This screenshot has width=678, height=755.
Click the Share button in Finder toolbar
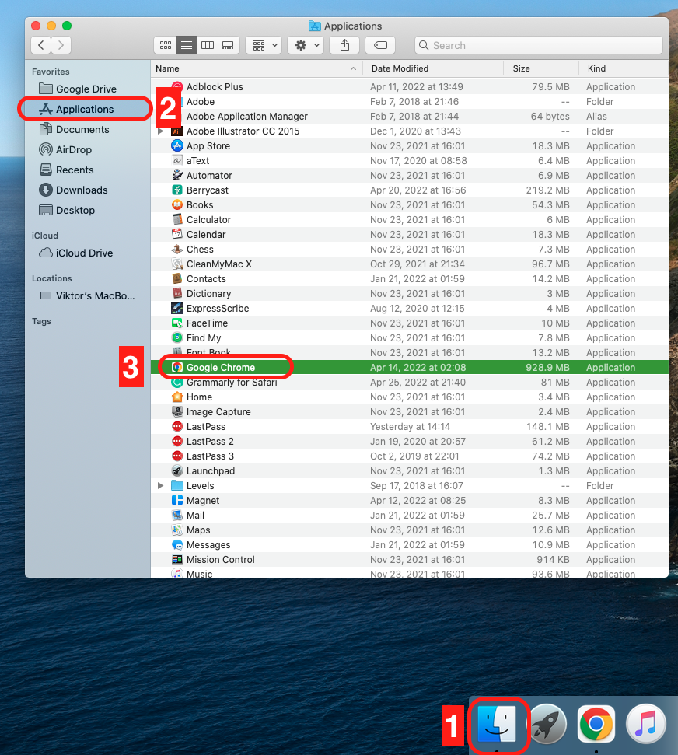(344, 45)
